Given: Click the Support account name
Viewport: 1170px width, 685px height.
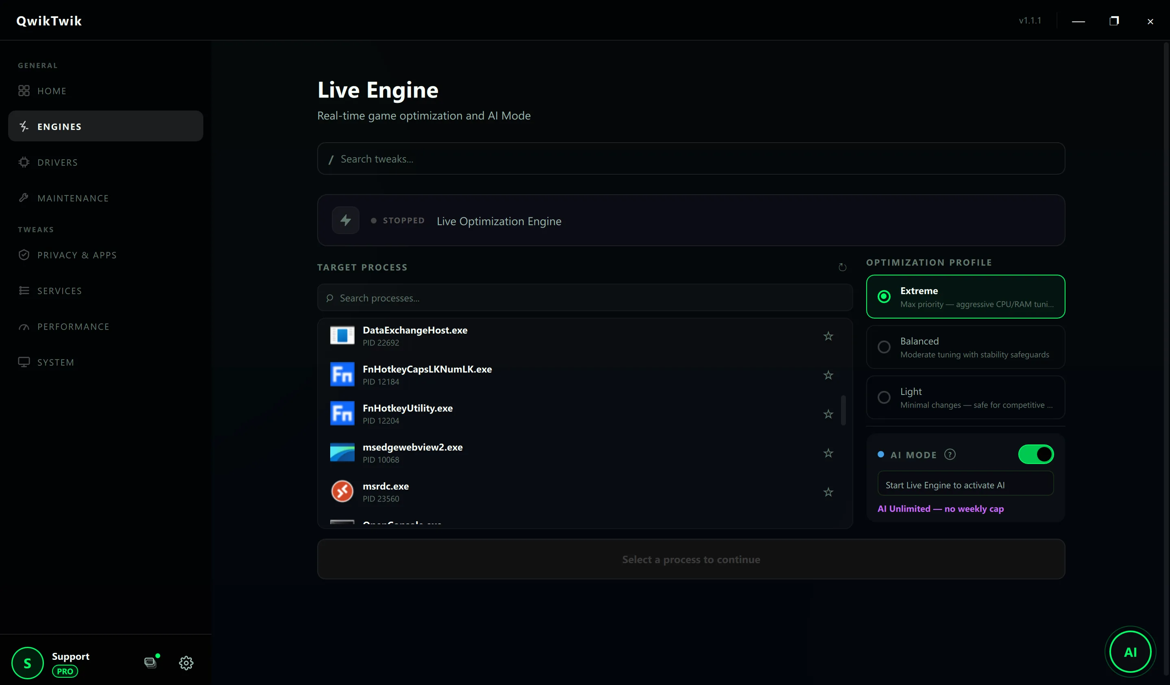Looking at the screenshot, I should coord(71,656).
